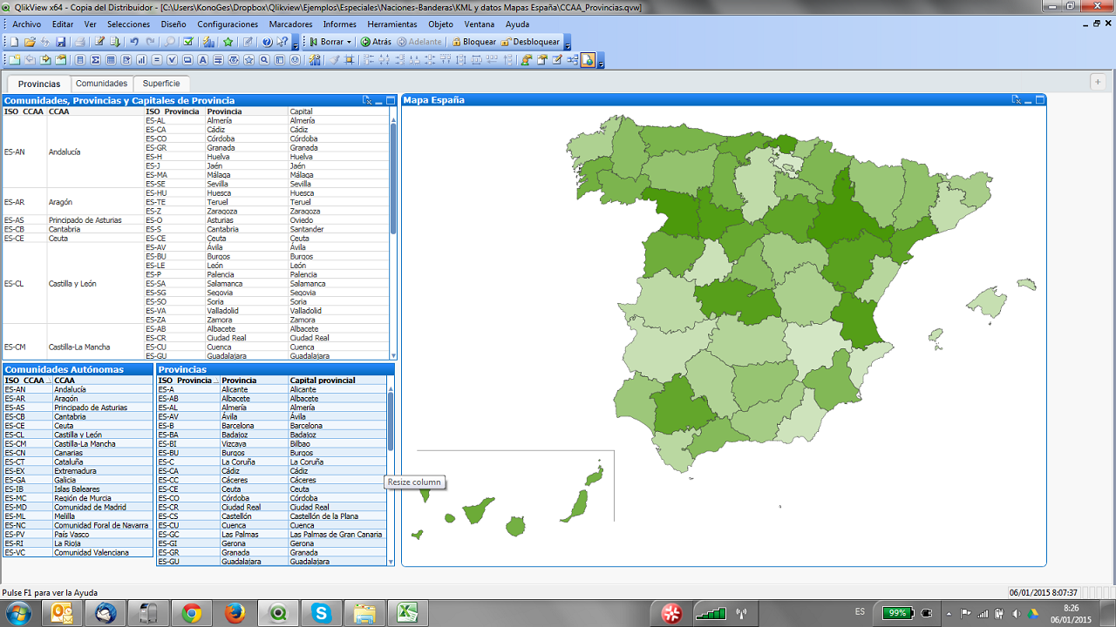Click the Print icon in the toolbar
Screen dimensions: 1116x627
tap(79, 42)
